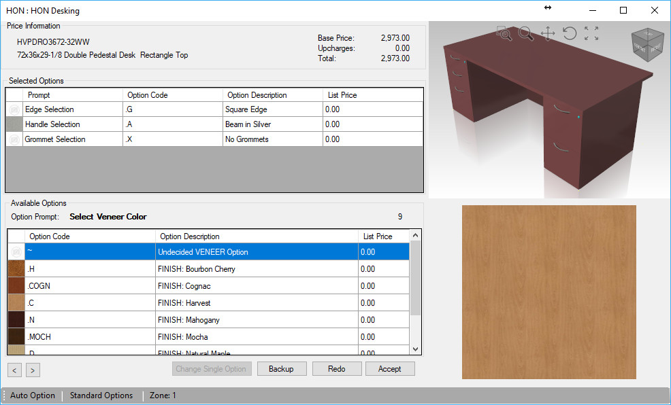This screenshot has height=405, width=671.
Task: Click Option Code header in Available Options
Action: [90, 236]
